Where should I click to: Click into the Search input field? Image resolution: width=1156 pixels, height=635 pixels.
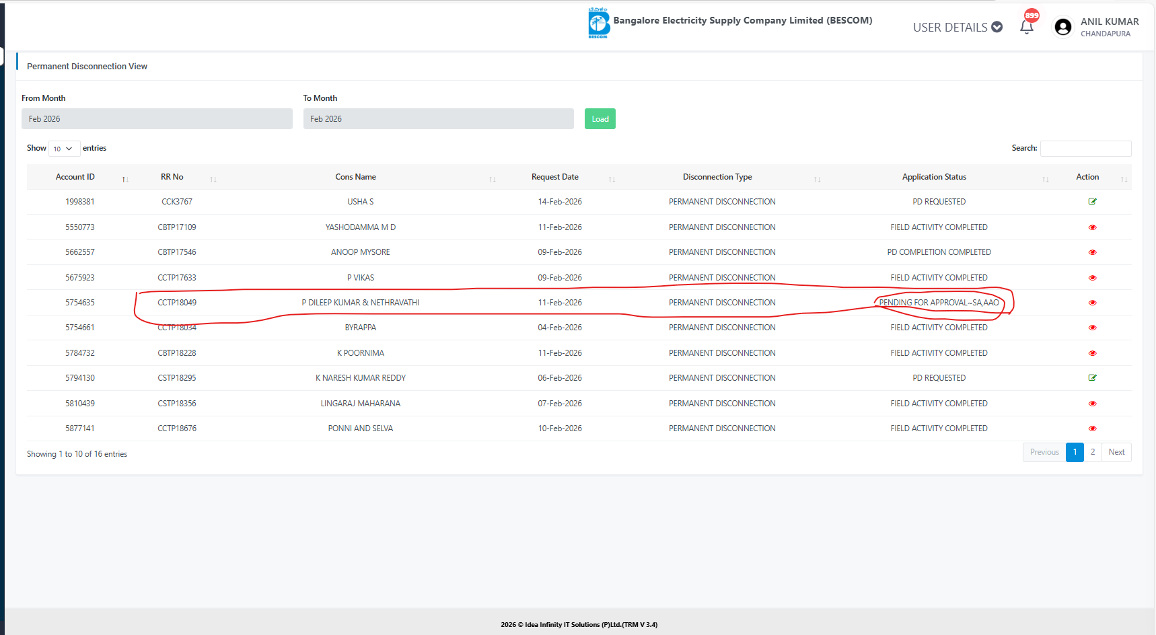[1085, 149]
